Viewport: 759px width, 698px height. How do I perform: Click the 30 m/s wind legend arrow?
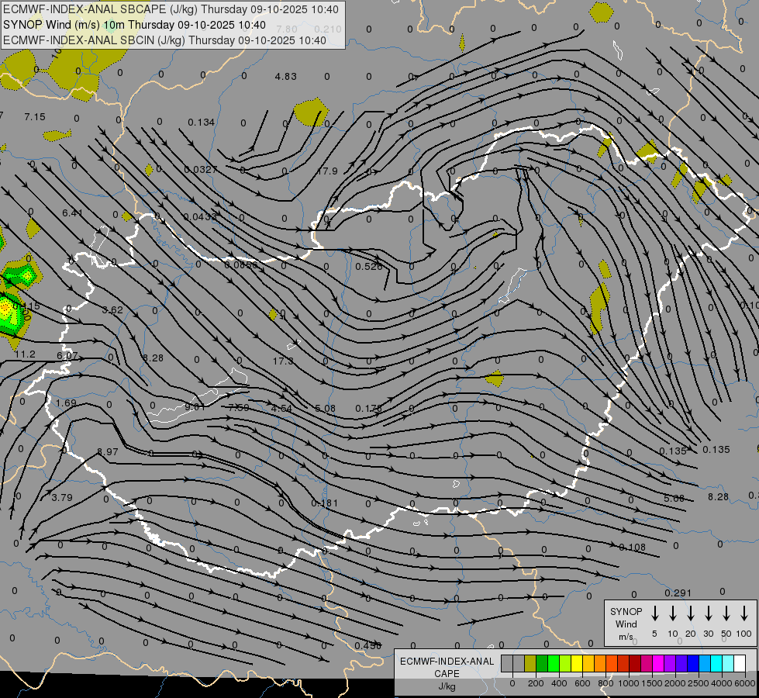pos(708,613)
